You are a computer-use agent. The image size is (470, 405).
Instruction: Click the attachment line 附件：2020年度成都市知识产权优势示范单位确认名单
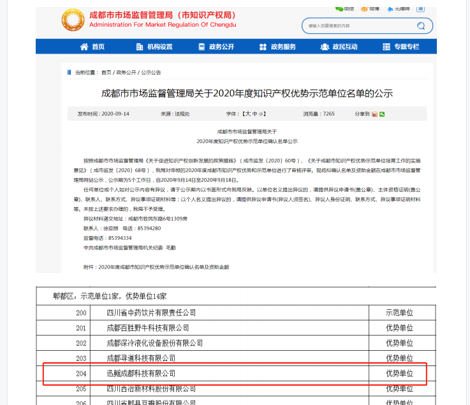coord(156,267)
